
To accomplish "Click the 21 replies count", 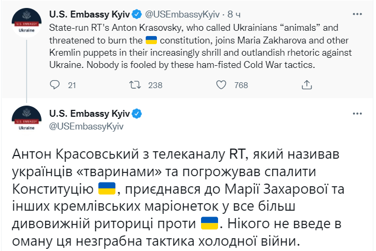I will click(72, 85).
